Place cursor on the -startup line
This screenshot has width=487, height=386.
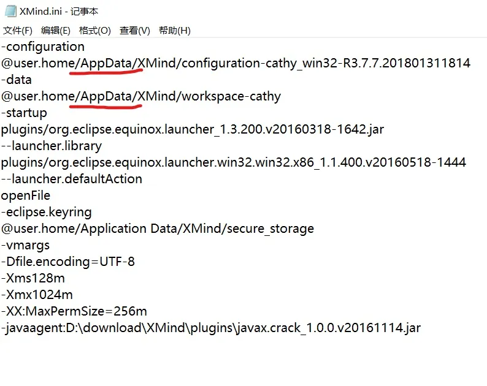click(x=24, y=113)
